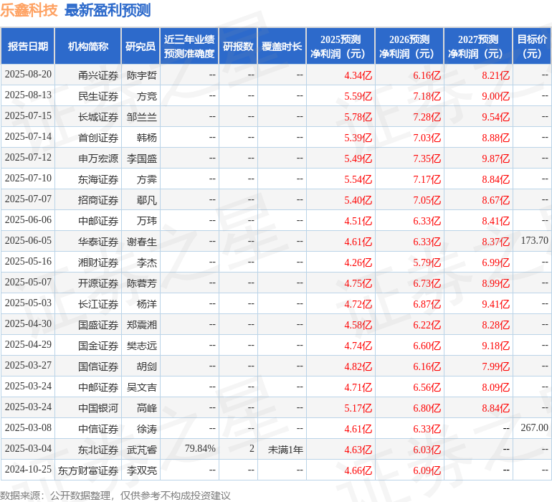Select the 6.87亿 forecast value

427,304
